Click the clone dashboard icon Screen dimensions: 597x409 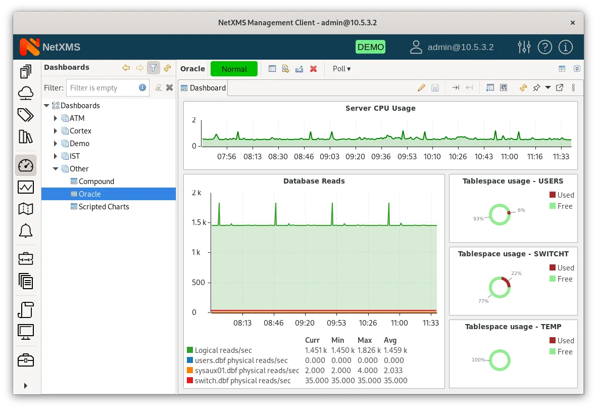point(285,69)
